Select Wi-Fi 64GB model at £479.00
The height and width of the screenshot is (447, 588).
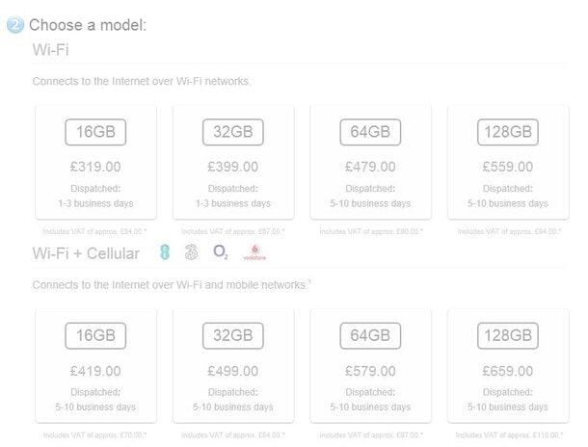[x=370, y=162]
